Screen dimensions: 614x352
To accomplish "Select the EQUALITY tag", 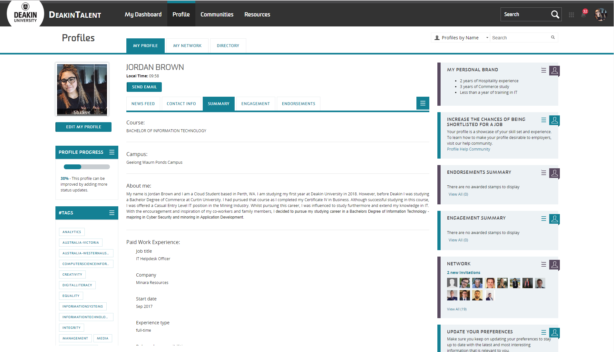I will click(71, 296).
